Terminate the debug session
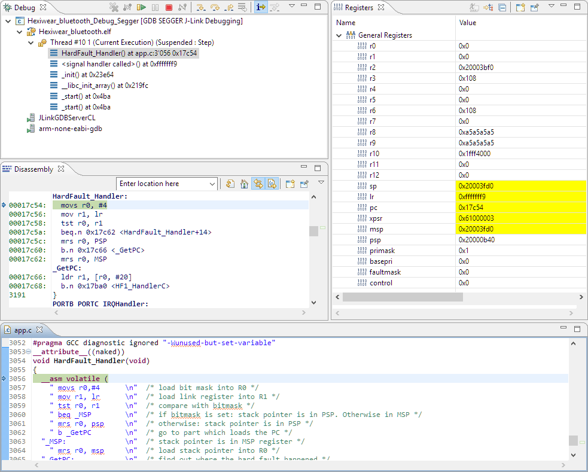This screenshot has height=472, width=588. [x=168, y=8]
